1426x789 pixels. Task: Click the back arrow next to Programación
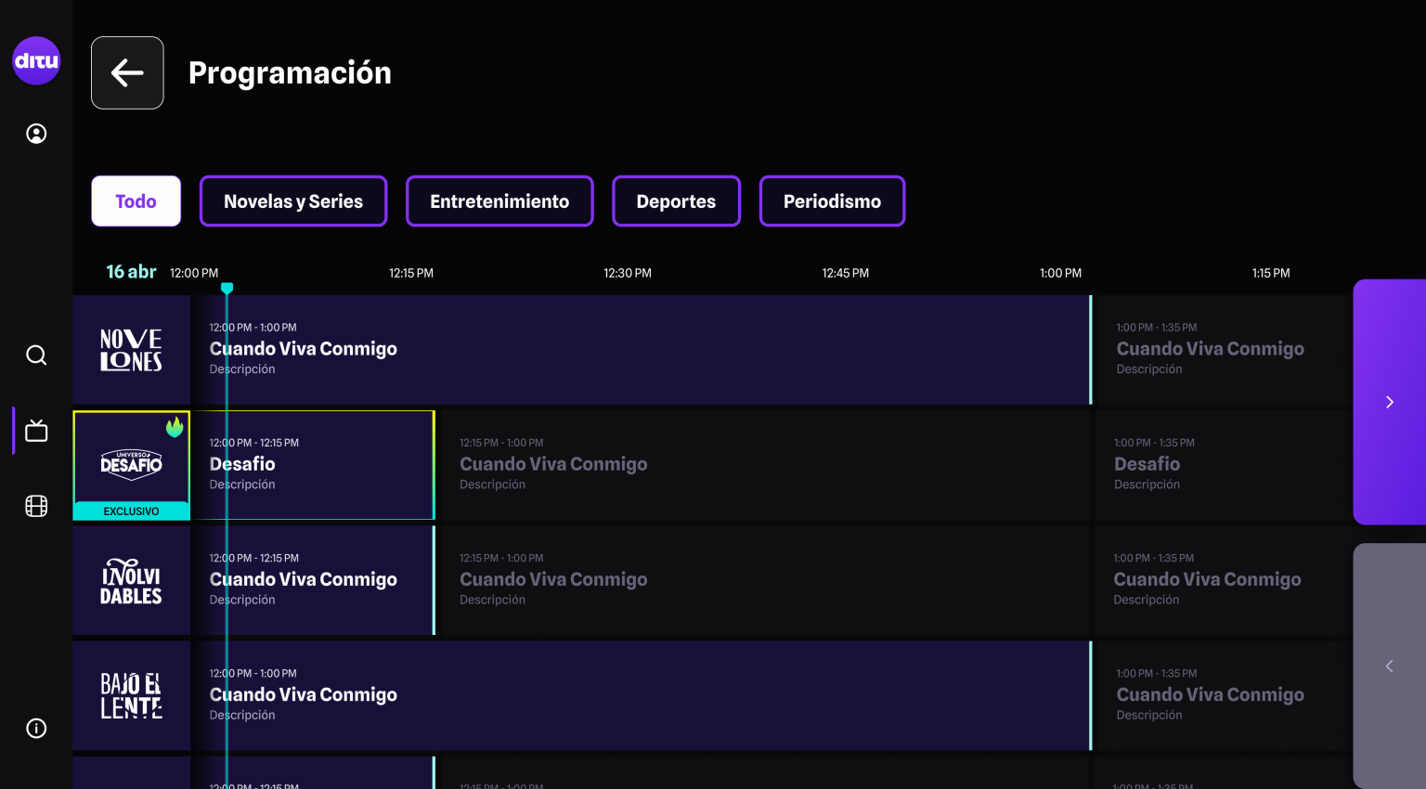point(127,72)
